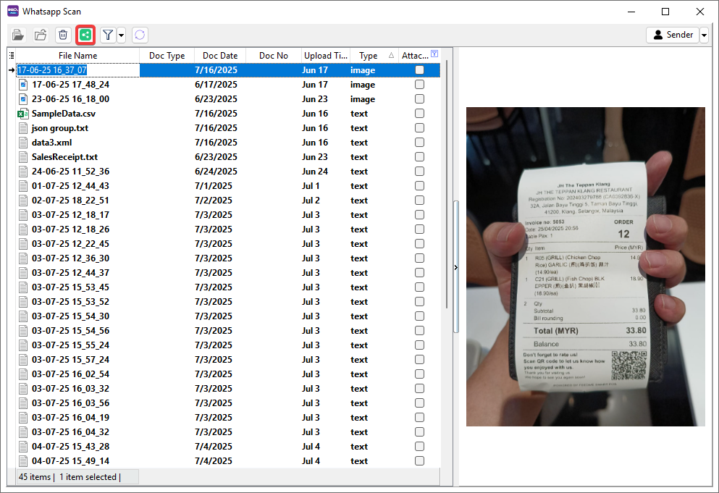This screenshot has width=719, height=493.
Task: Select file name 03-07-25 16_03_56
Action: 71,403
